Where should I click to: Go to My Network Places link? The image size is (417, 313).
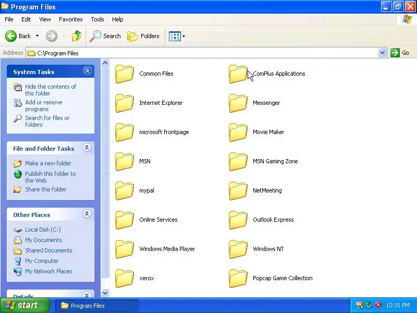48,271
